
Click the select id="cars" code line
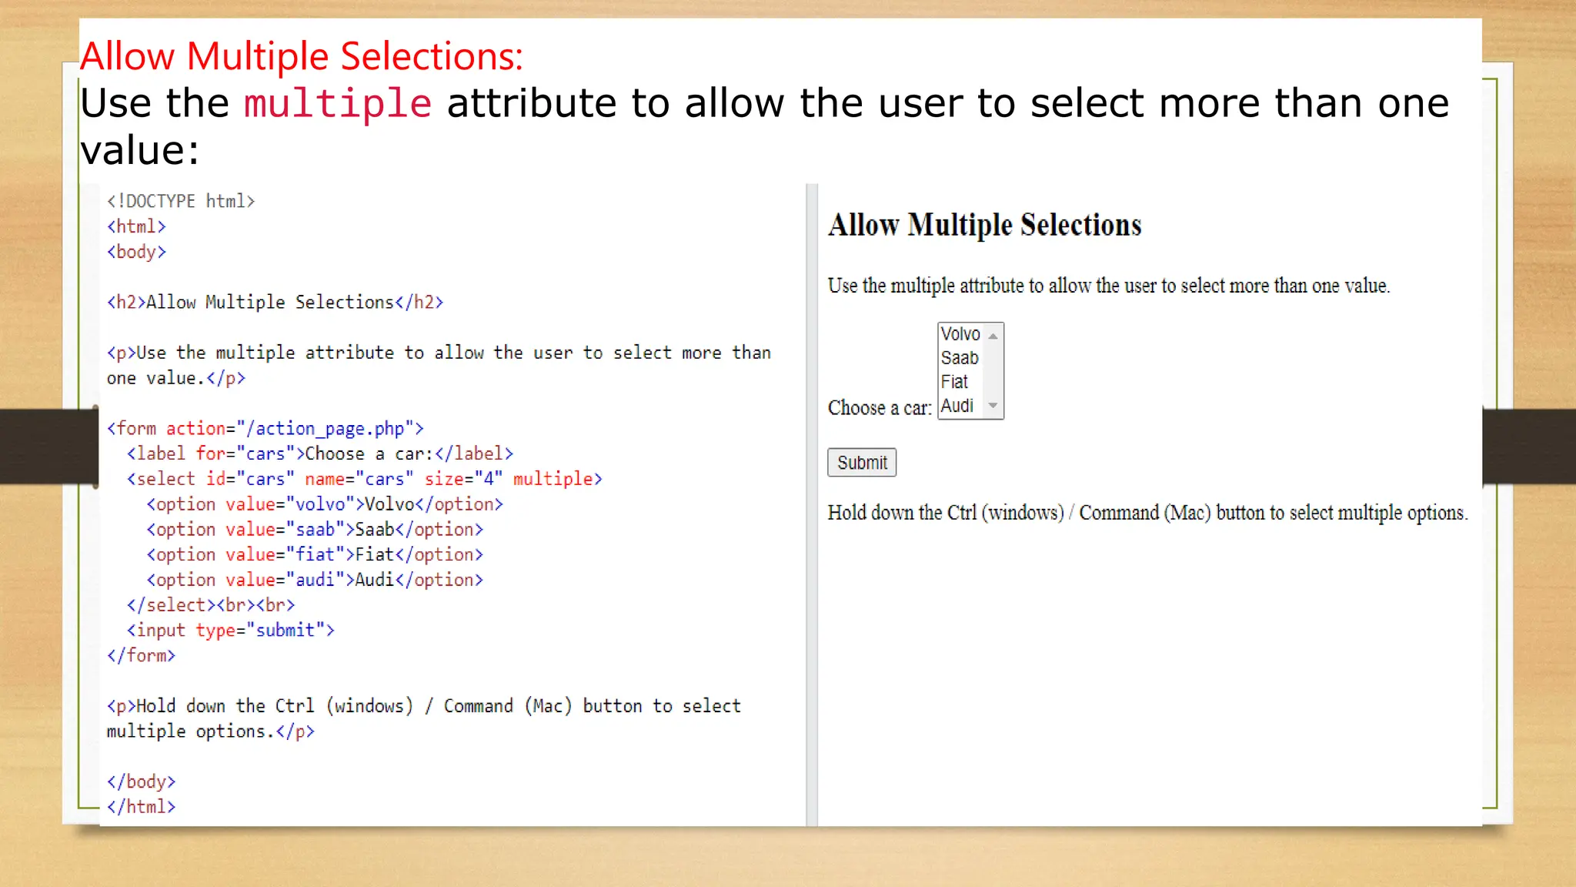point(365,479)
